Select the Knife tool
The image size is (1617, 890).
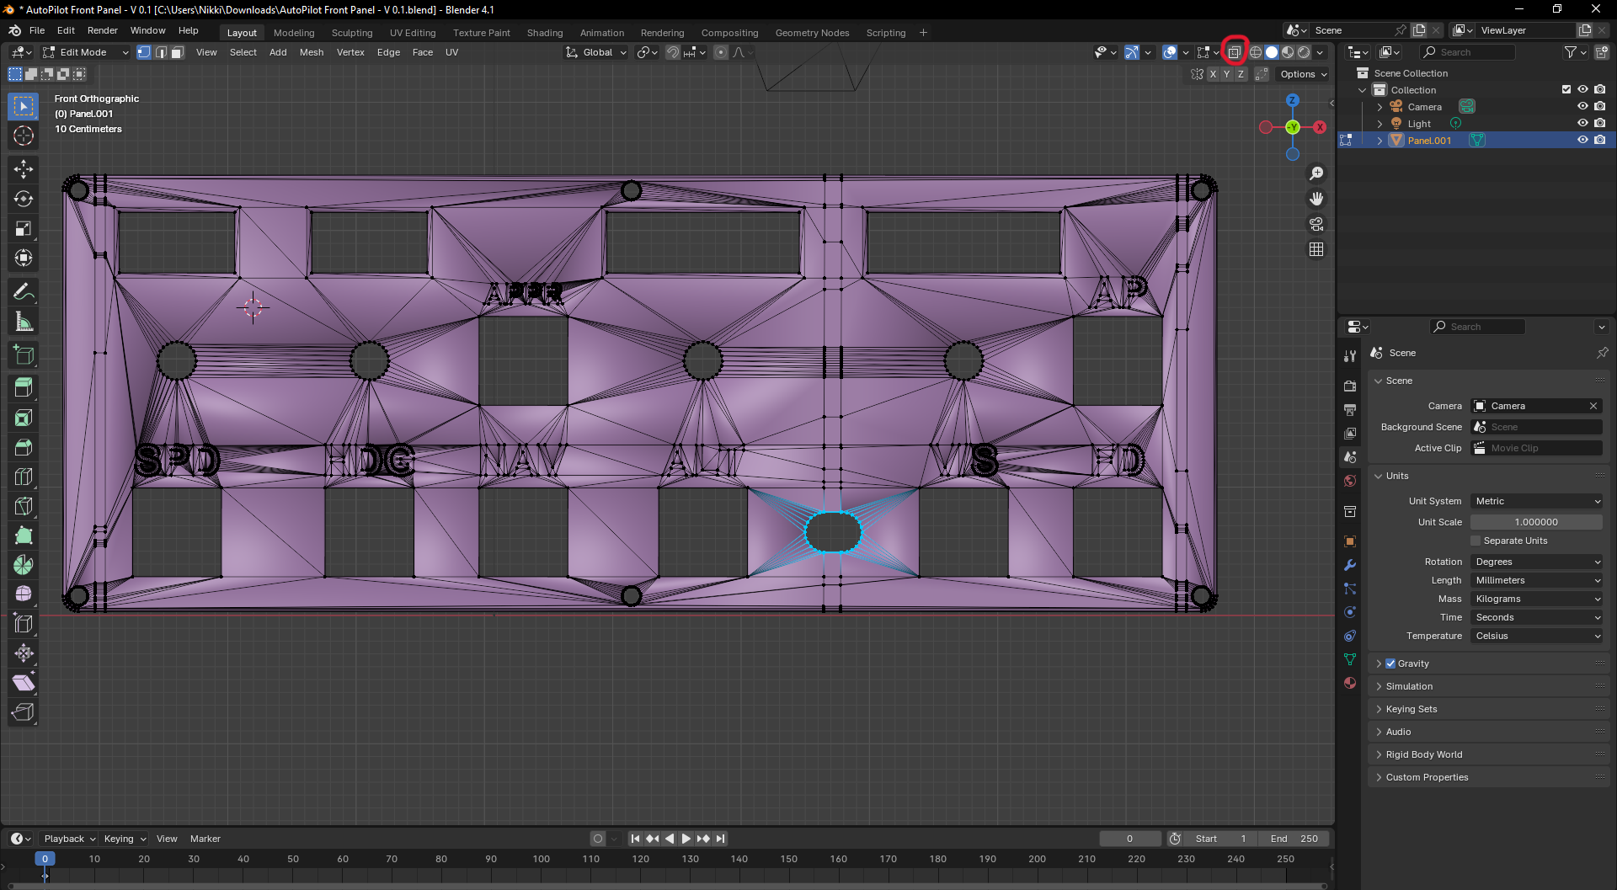pos(24,506)
